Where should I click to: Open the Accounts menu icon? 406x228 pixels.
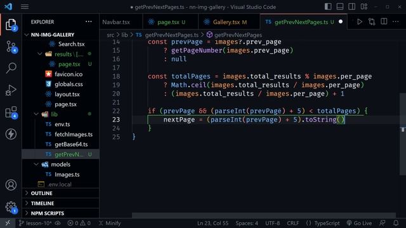[x=11, y=185]
